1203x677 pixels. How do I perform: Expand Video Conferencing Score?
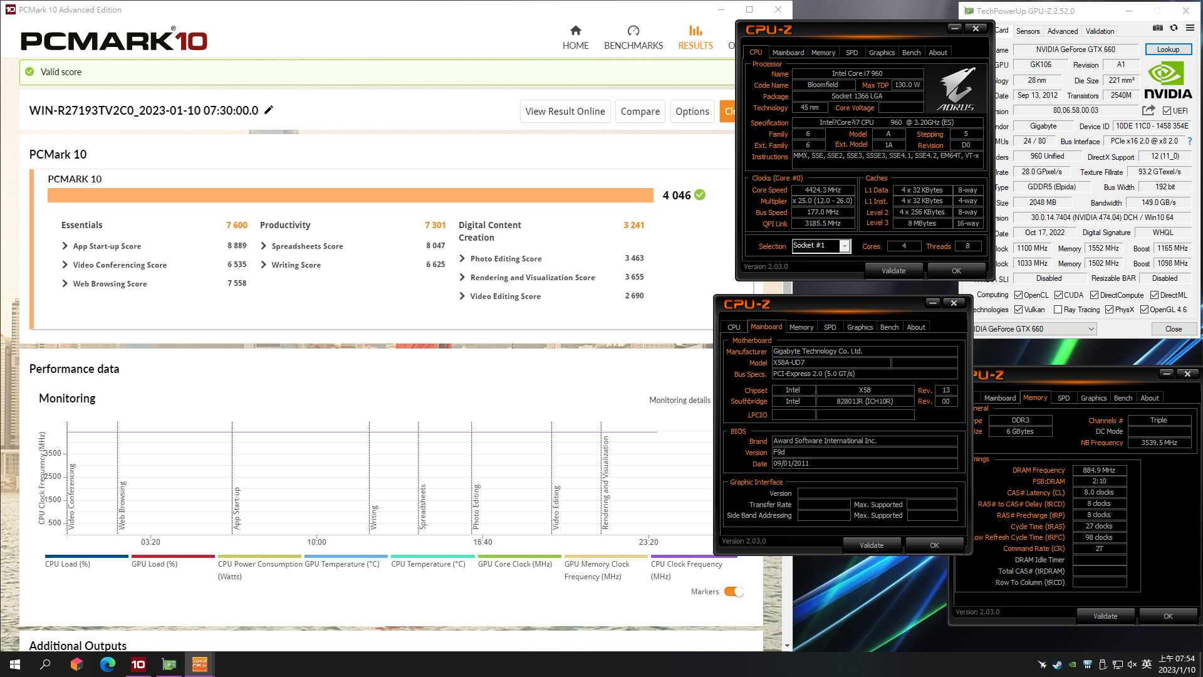pos(65,265)
